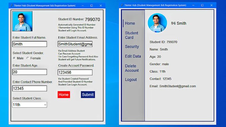Viewport: 226px width, 127px height.
Task: Maximize the dashboard window
Action: (x=202, y=5)
